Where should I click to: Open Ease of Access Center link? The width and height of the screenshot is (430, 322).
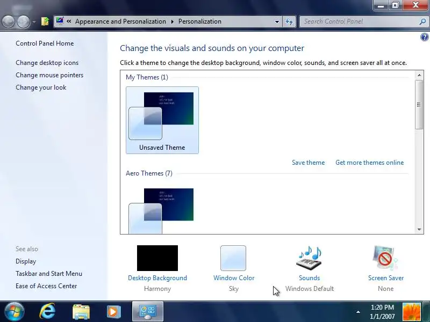pos(46,286)
